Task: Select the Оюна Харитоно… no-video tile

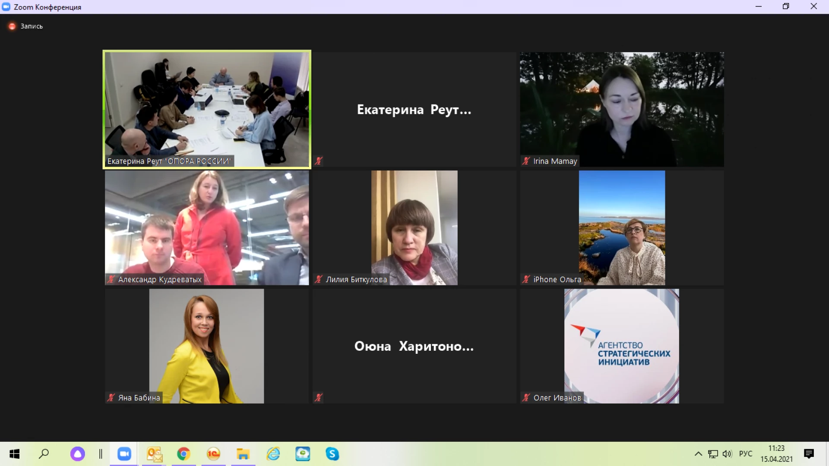Action: coord(414,346)
